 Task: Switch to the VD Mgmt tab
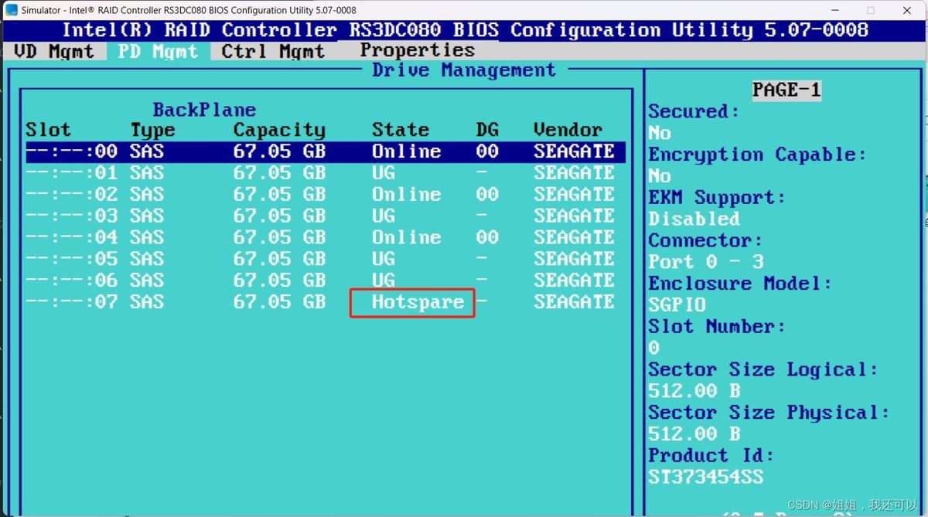54,51
